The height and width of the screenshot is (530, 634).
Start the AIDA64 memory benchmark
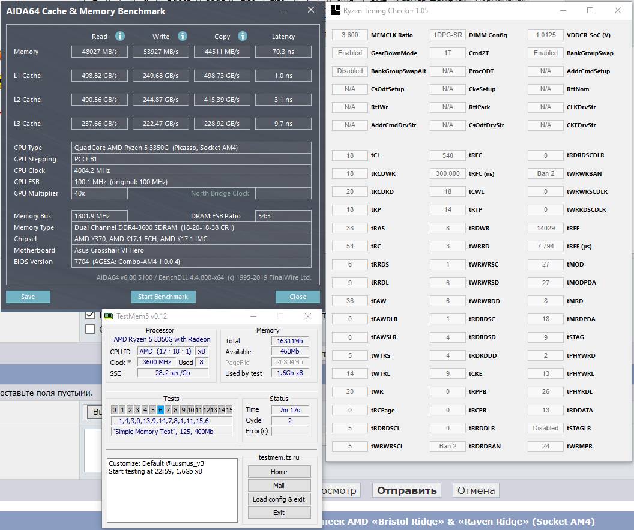tap(163, 297)
